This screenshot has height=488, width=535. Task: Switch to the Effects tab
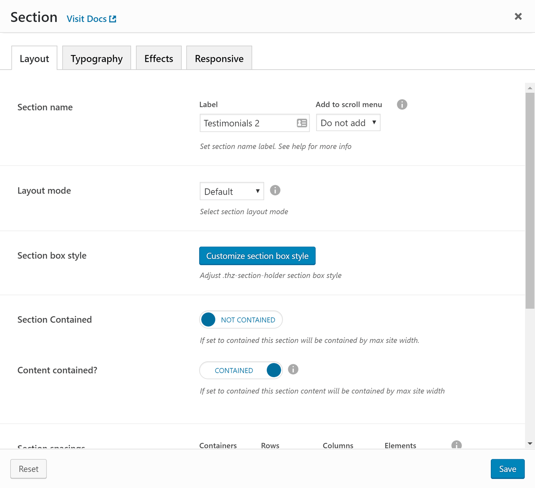[158, 59]
